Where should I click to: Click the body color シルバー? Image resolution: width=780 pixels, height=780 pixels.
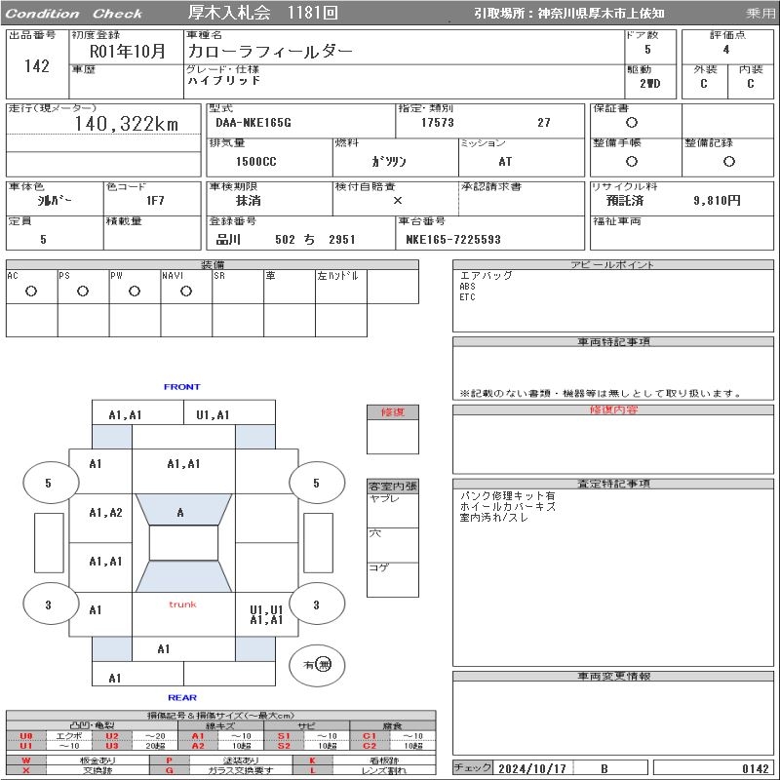[x=55, y=201]
